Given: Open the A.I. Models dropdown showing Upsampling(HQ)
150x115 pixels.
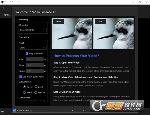Looking at the screenshot, I should [x=32, y=30].
